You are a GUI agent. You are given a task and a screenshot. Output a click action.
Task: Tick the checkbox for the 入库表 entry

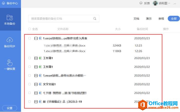(30, 38)
